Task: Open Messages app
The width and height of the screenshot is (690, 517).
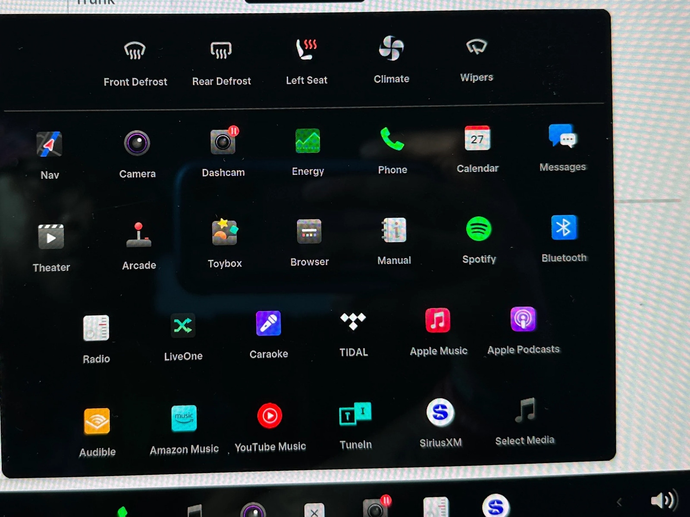Action: [x=562, y=137]
